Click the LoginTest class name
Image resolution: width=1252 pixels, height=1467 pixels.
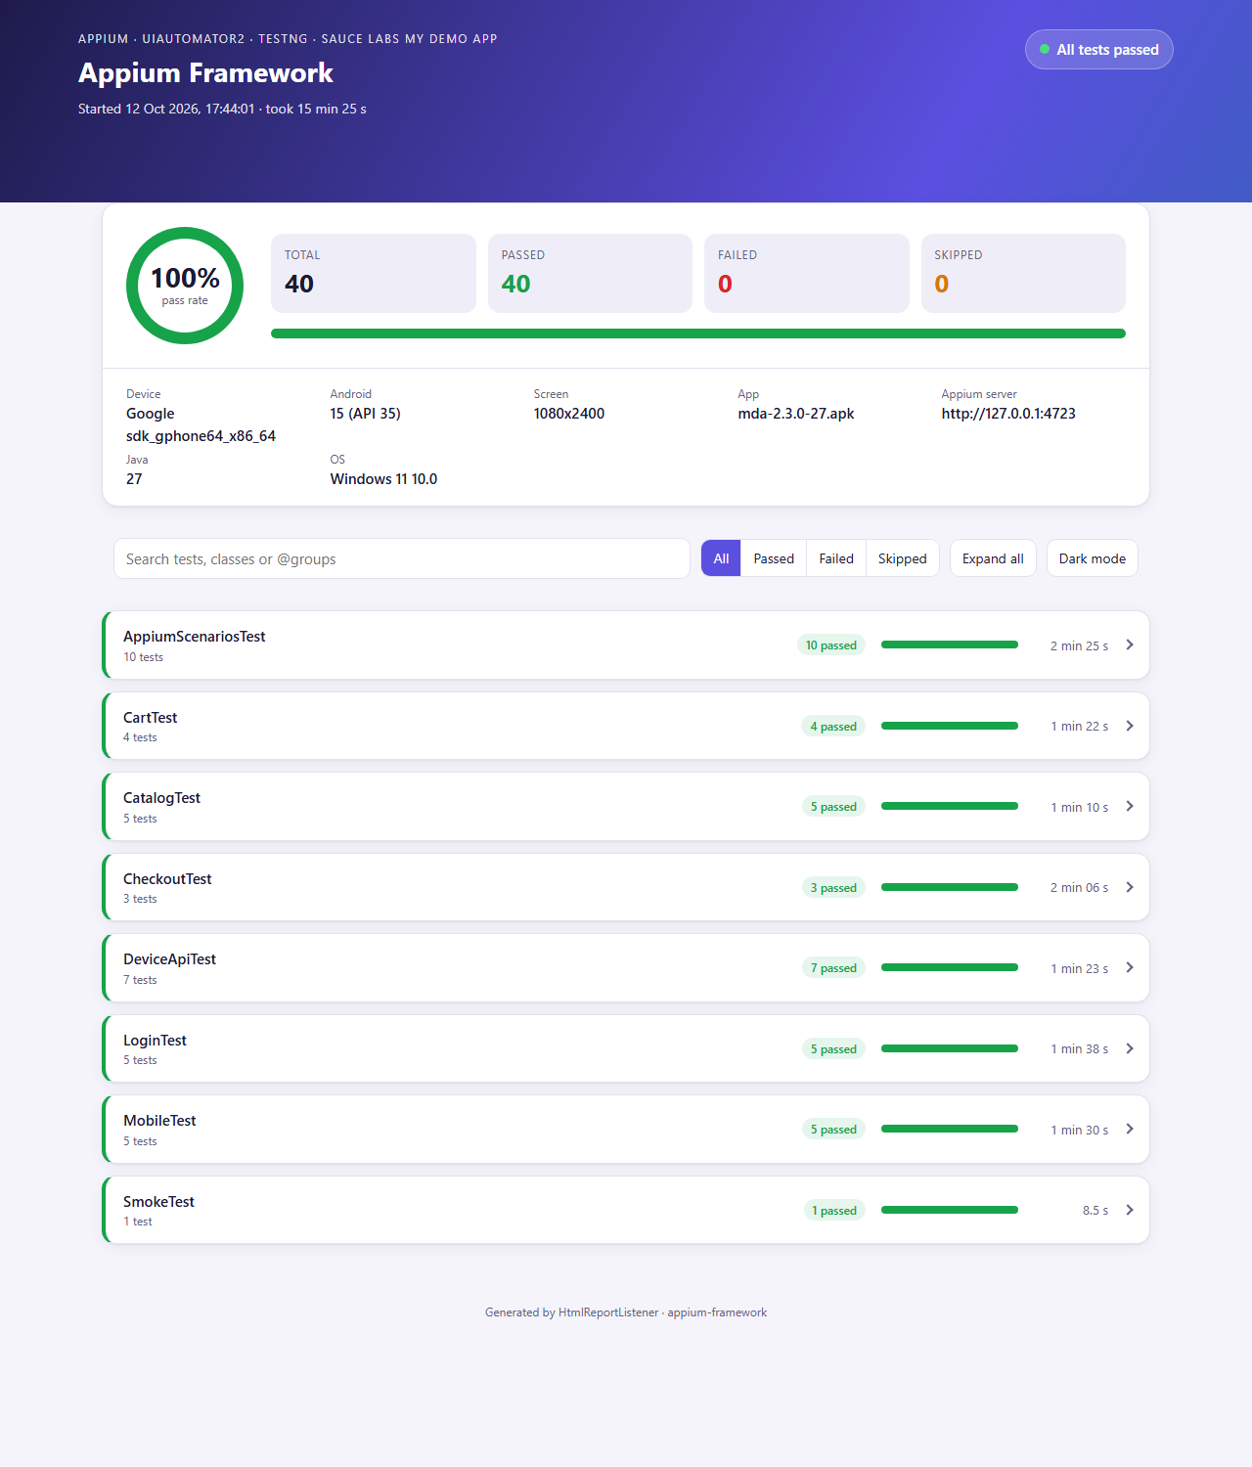[x=155, y=1041]
